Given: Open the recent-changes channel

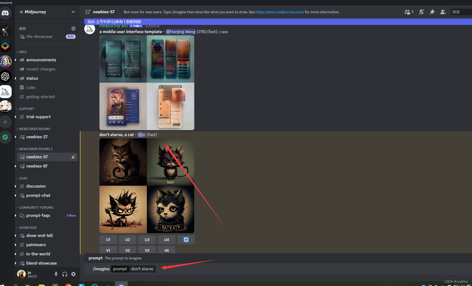Looking at the screenshot, I should pos(47,69).
